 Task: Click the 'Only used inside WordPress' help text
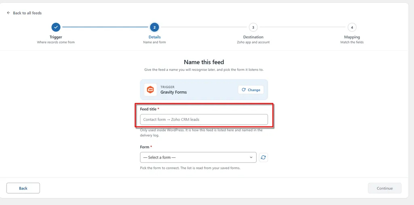tap(201, 133)
